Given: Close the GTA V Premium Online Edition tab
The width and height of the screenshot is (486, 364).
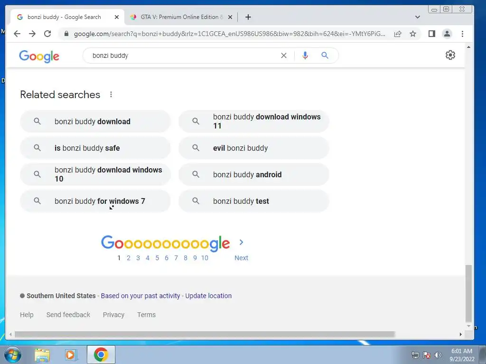Looking at the screenshot, I should click(230, 17).
